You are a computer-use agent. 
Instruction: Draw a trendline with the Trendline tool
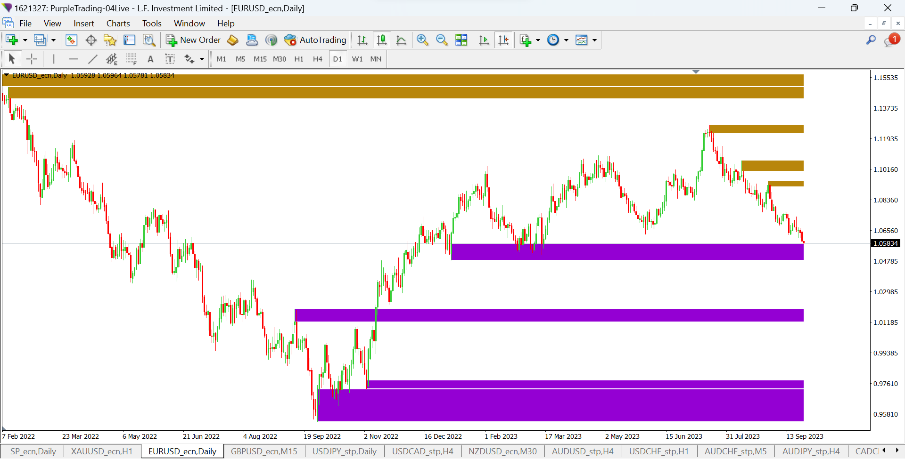[x=92, y=59]
